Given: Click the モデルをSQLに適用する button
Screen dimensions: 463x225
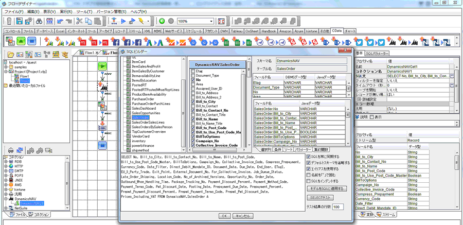Looking at the screenshot, I should click(327, 188).
